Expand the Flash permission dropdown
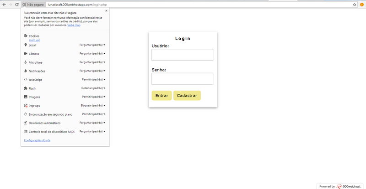This screenshot has height=189, width=366. [x=94, y=88]
